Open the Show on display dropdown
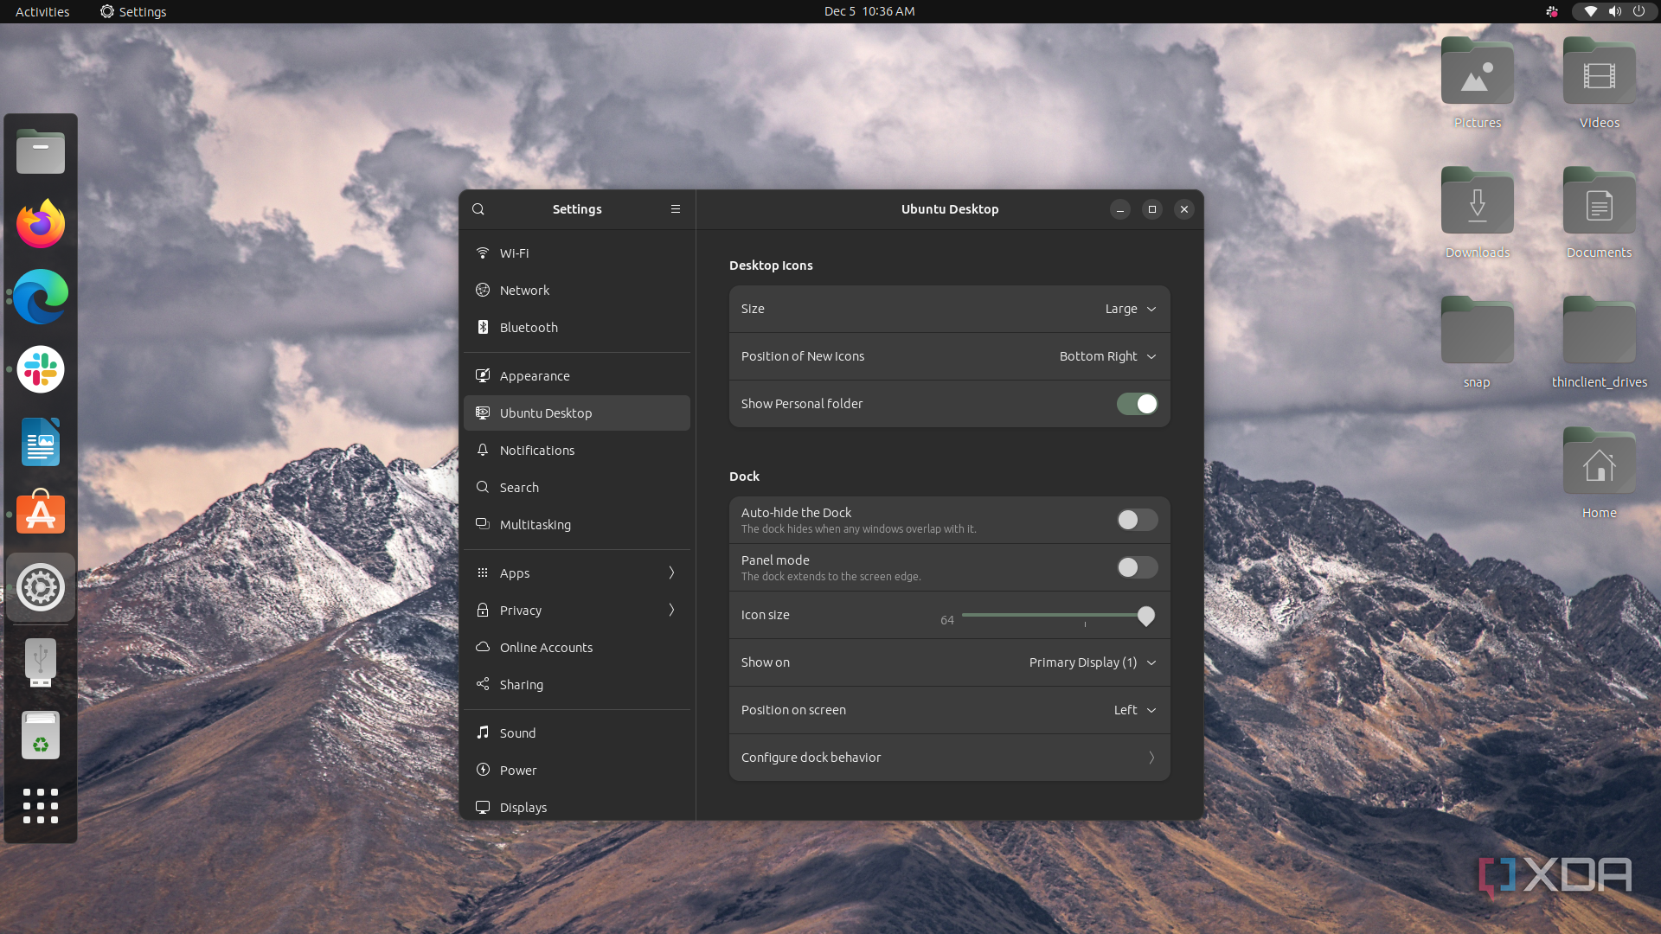Image resolution: width=1661 pixels, height=934 pixels. tap(1093, 662)
